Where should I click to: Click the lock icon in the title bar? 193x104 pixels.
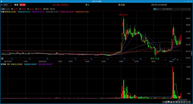(1, 1)
